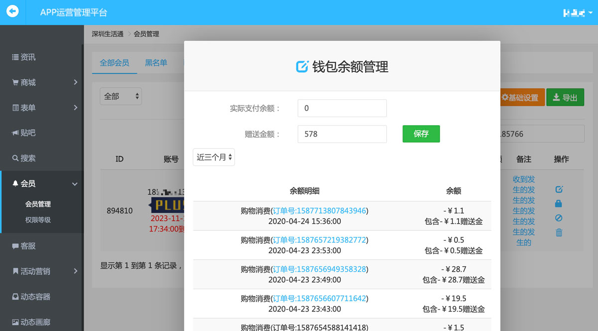Click the member ID 894810 cell
Image resolution: width=598 pixels, height=331 pixels.
120,211
